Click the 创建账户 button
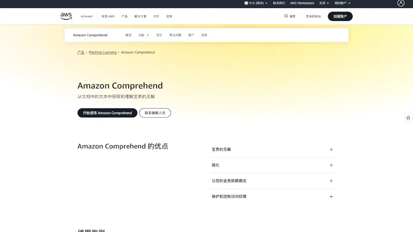 pyautogui.click(x=340, y=16)
